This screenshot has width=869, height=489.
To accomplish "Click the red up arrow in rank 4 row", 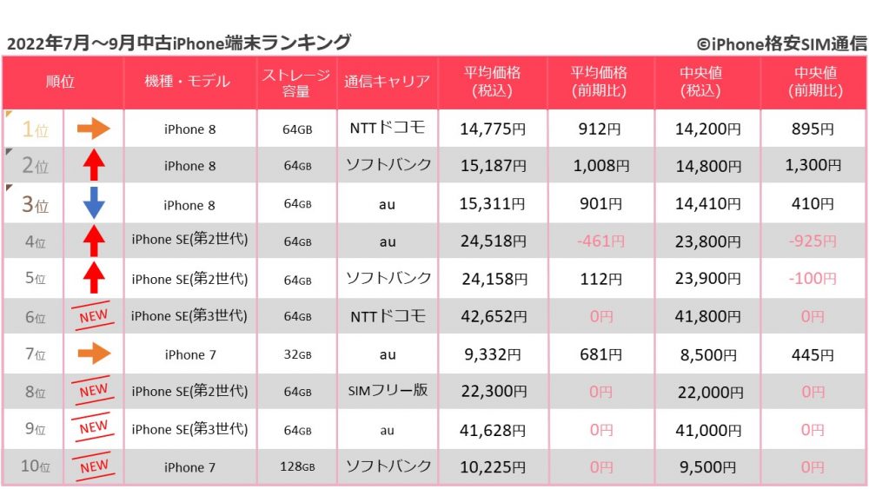I will [94, 241].
